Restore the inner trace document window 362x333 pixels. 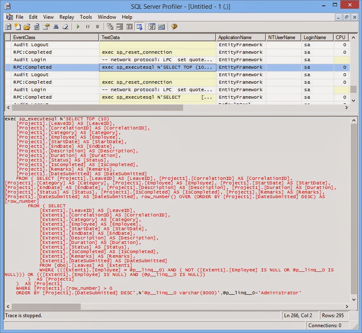(347, 17)
